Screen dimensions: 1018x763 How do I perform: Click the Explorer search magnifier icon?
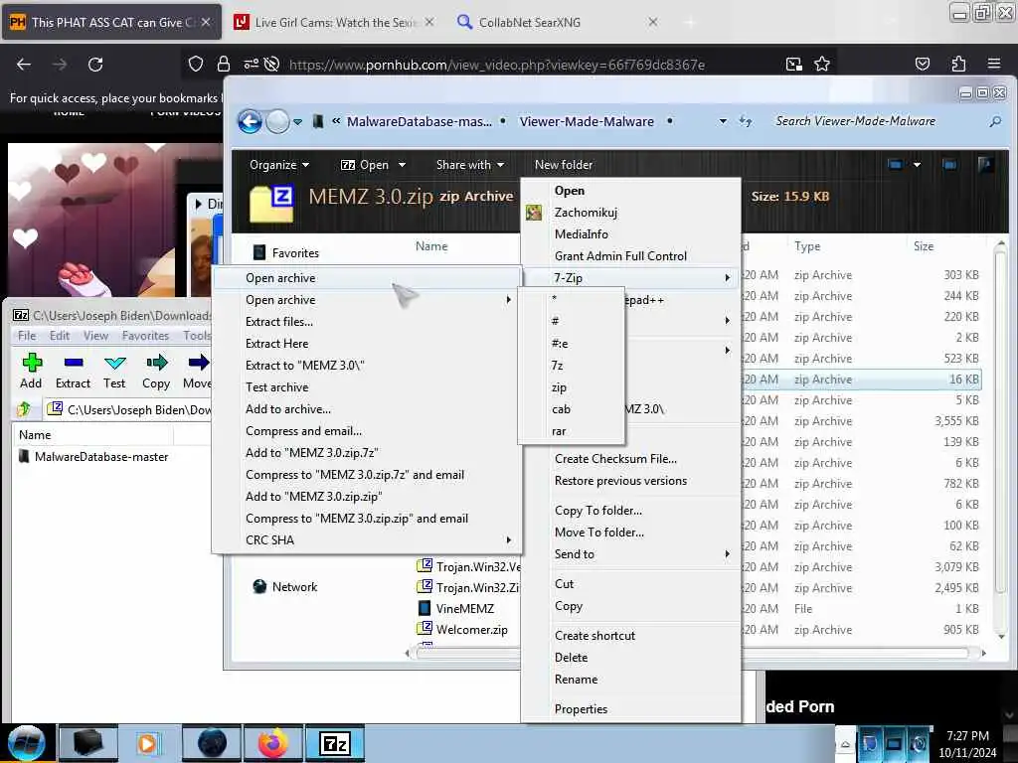[x=994, y=121]
